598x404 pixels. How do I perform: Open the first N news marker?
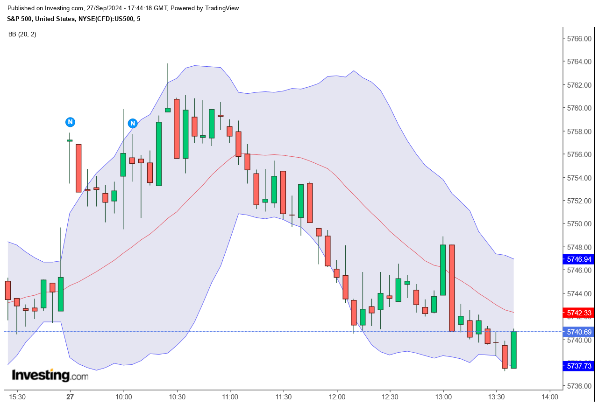70,121
